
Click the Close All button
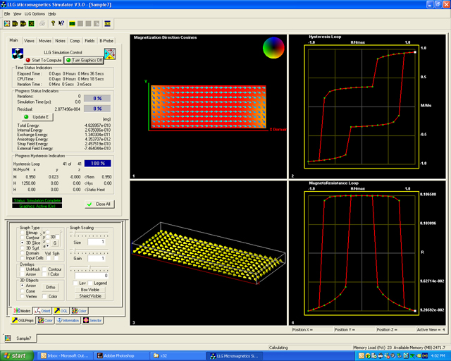point(99,204)
